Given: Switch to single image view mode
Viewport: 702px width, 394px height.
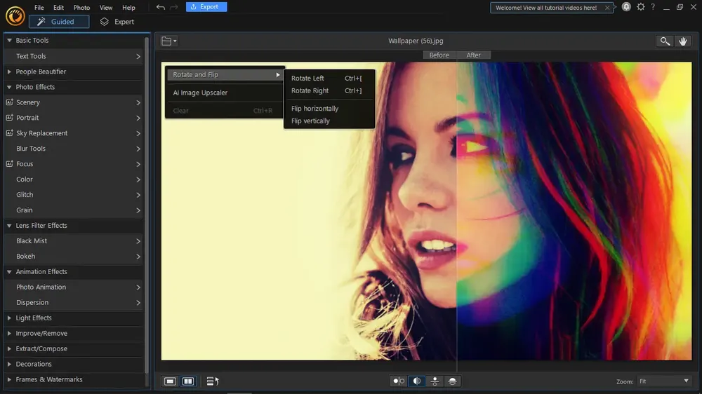Looking at the screenshot, I should [x=170, y=381].
